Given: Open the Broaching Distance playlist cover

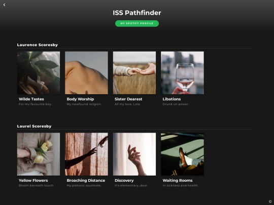Looking at the screenshot, I should pos(86,154).
